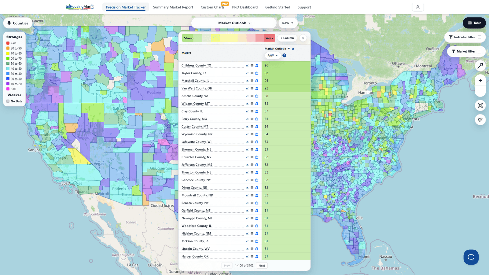Toggle the Table view button

474,23
